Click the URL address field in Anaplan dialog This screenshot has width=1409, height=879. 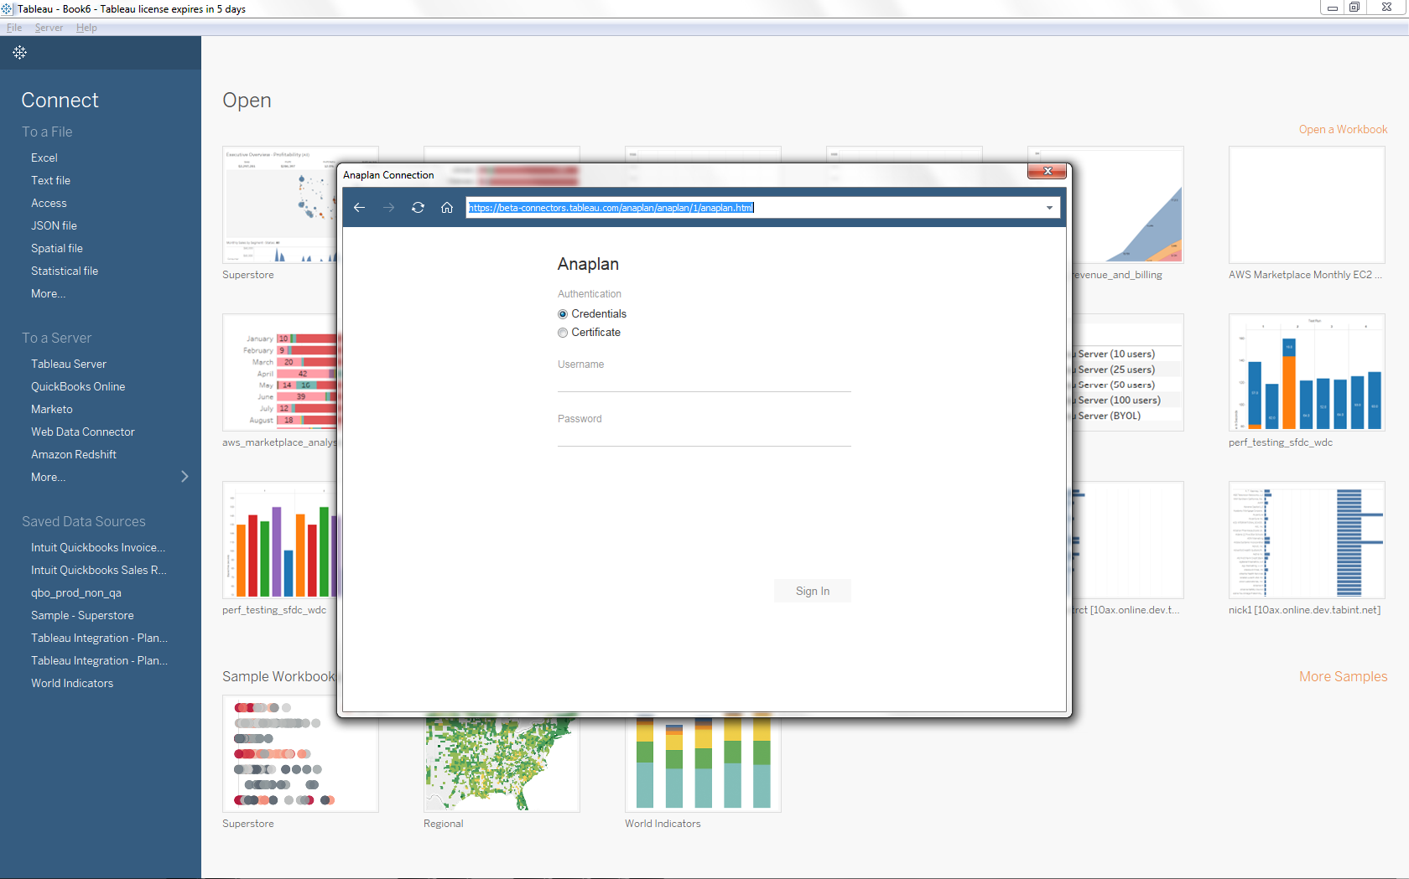click(755, 208)
